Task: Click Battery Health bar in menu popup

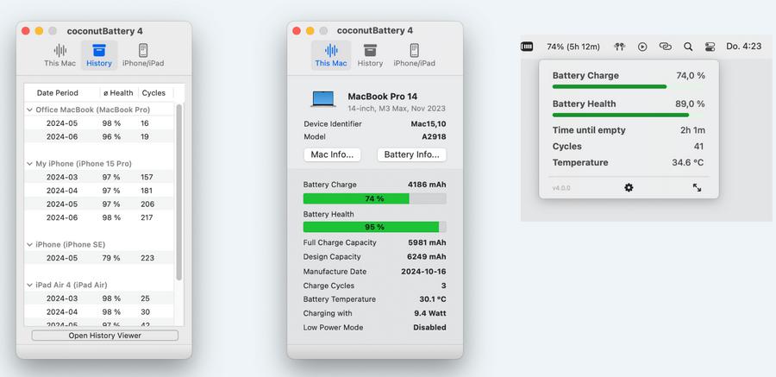Action: 629,115
